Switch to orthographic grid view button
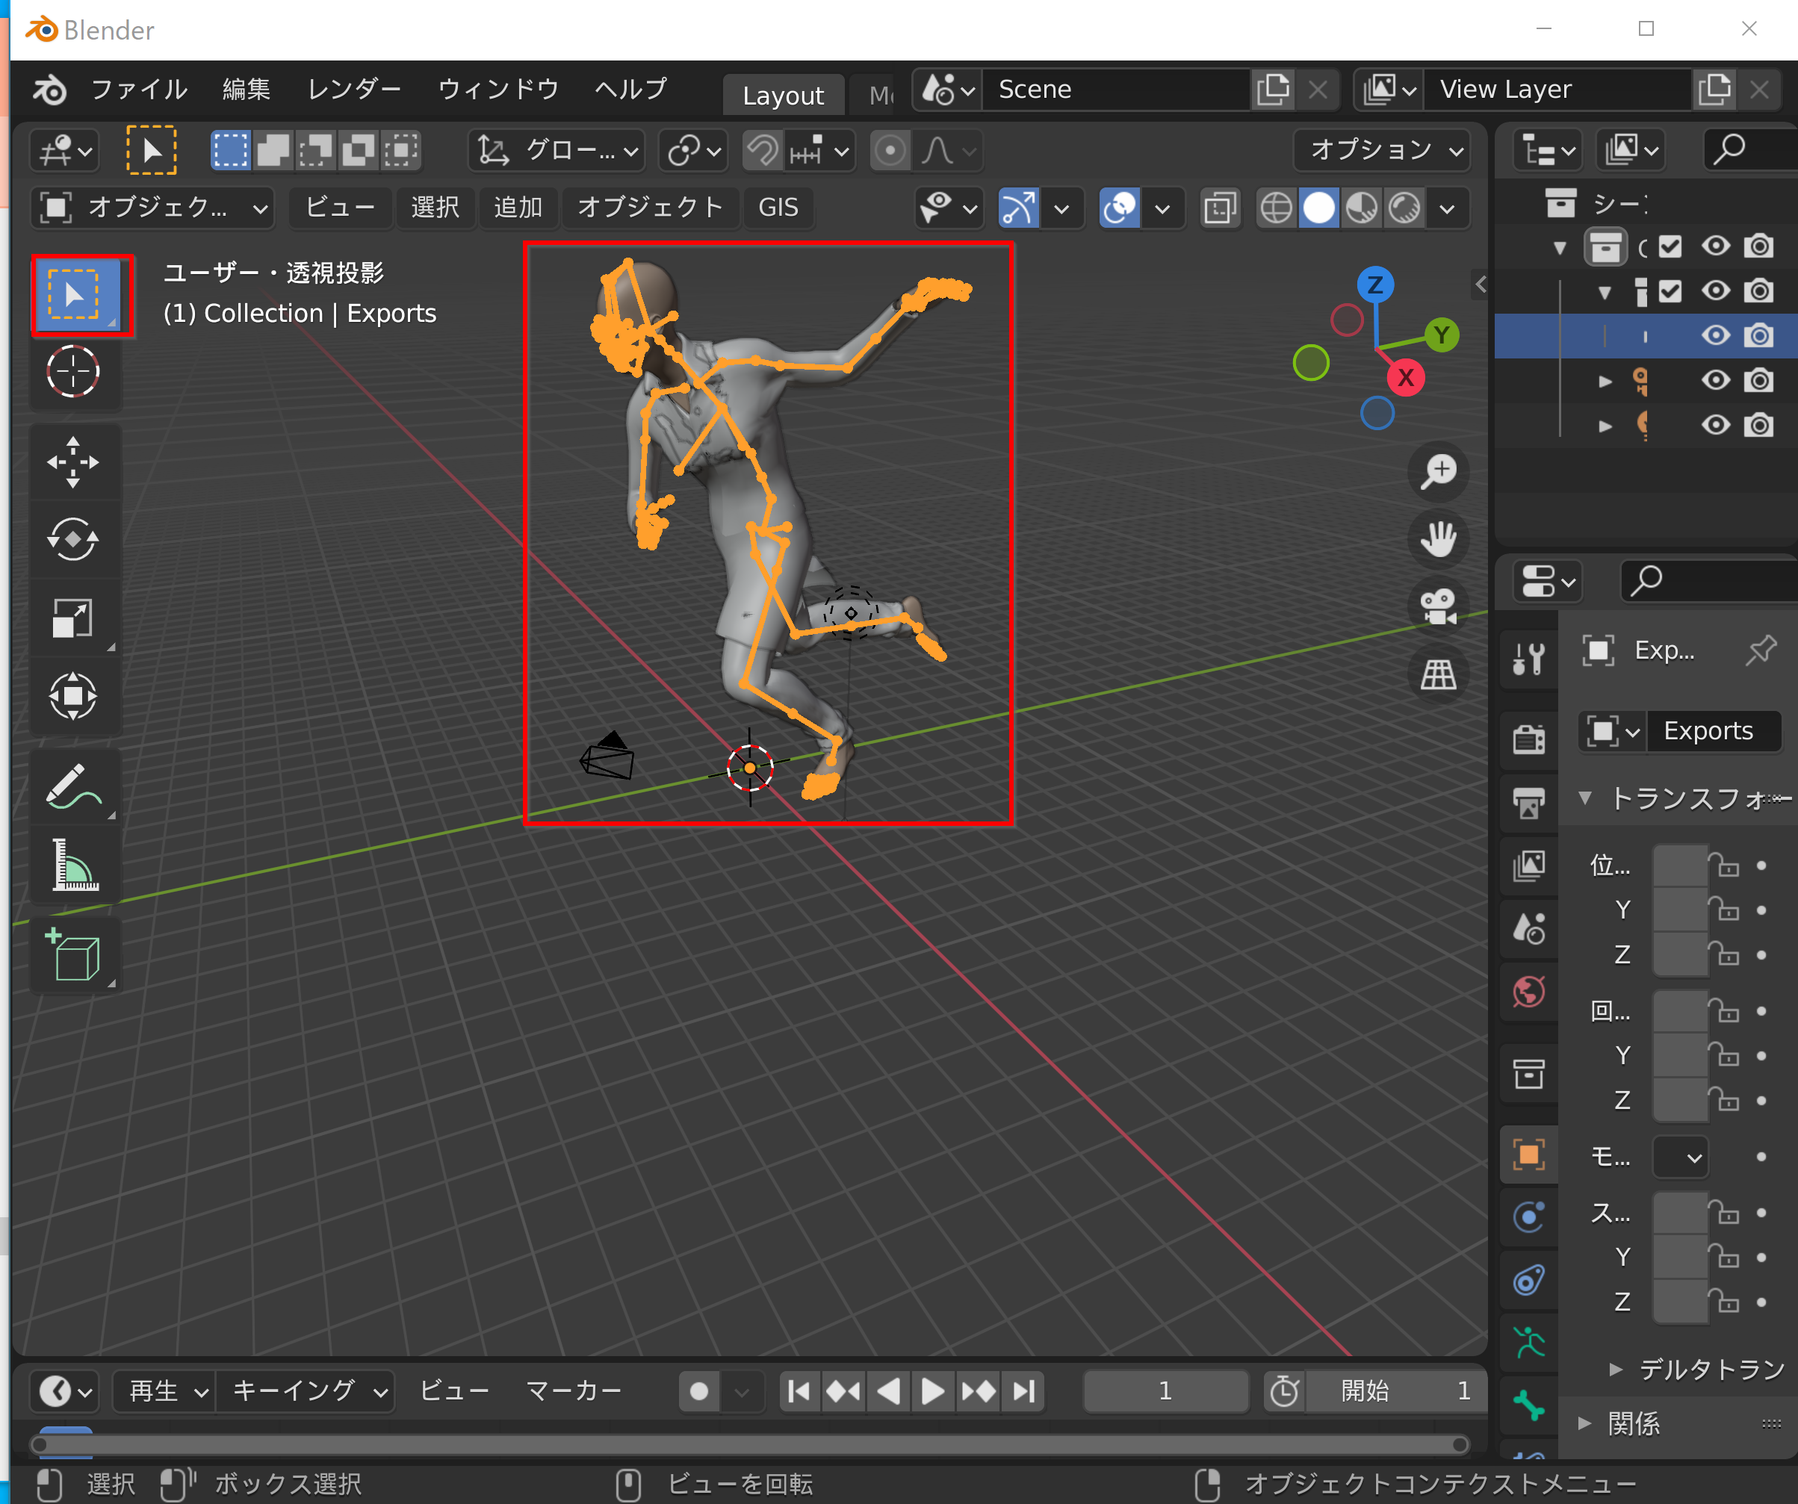The height and width of the screenshot is (1504, 1798). pos(1439,674)
